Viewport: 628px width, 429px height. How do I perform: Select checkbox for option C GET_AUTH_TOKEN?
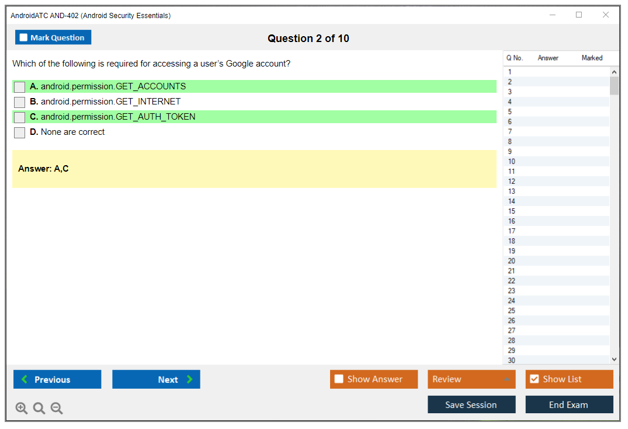20,117
